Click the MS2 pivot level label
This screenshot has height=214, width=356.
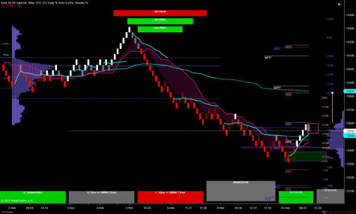268,199
